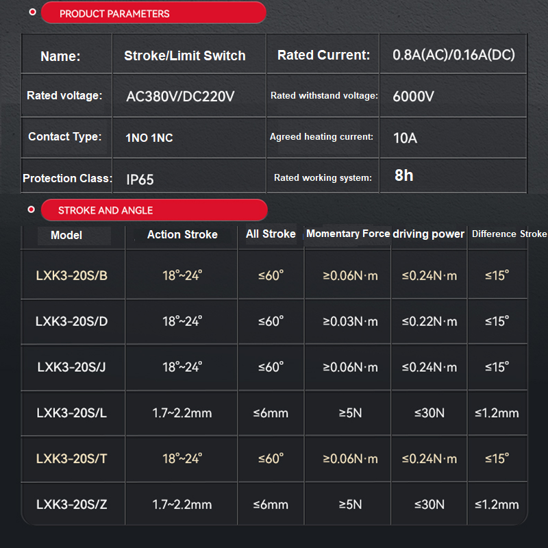Click the 6000V withstand voltage value
This screenshot has height=548, width=548.
click(413, 97)
